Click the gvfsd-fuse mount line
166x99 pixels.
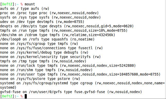[71, 92]
